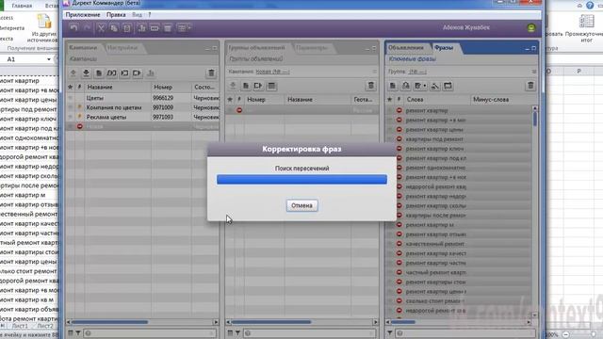
Task: Click the blue Поиск пересечений progress bar
Action: pos(301,180)
